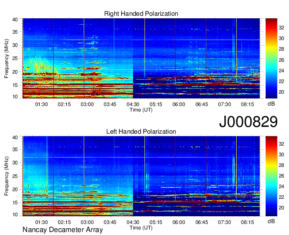Click the 40 MHz tick on Left Handed frequency axis
289x235 pixels.
[15, 138]
